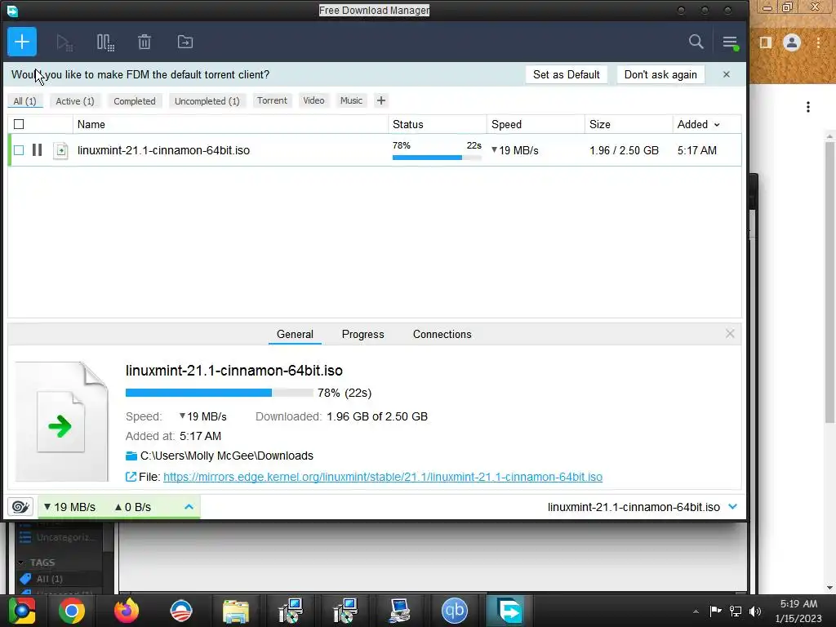The height and width of the screenshot is (627, 836).
Task: Click the volume speaker tray icon
Action: (755, 611)
